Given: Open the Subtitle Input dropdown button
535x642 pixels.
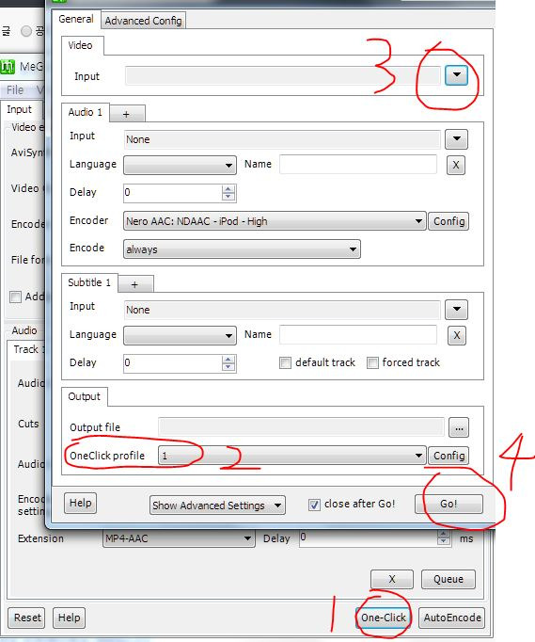Looking at the screenshot, I should [456, 310].
